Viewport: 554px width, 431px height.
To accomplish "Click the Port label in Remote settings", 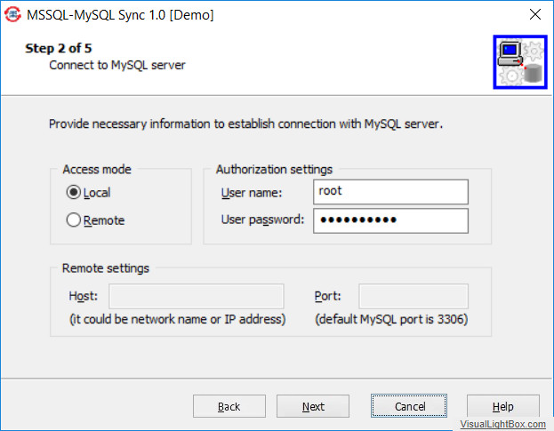I will pos(327,296).
